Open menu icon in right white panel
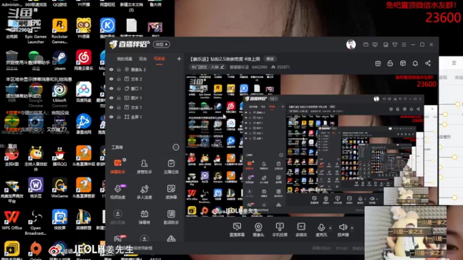The width and height of the screenshot is (463, 260). pyautogui.click(x=454, y=63)
